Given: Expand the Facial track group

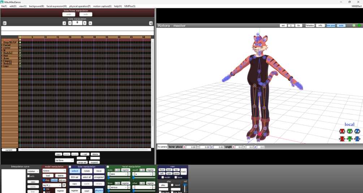Looking at the screenshot, I should pos(2,45).
